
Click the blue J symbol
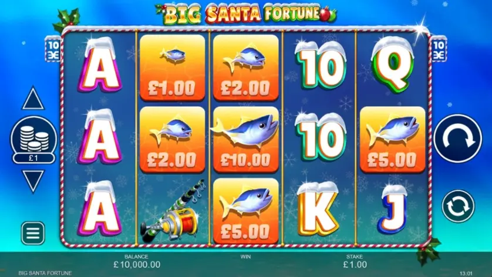tap(393, 209)
